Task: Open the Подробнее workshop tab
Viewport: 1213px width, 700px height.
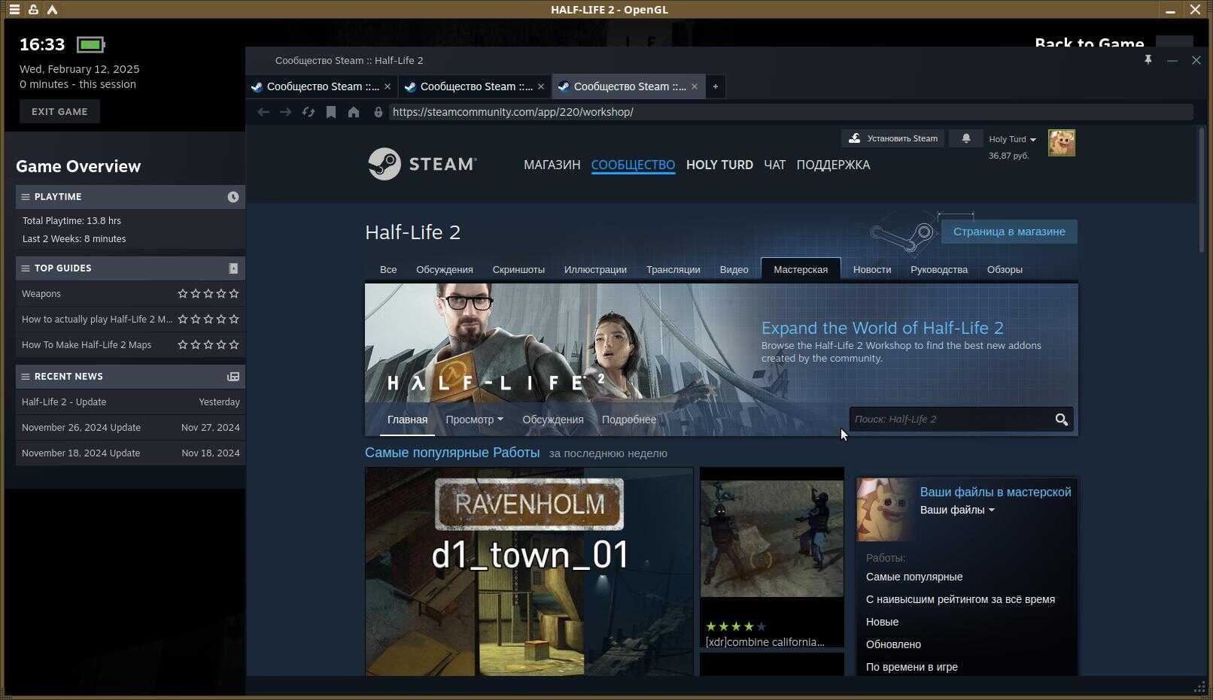Action: point(629,420)
